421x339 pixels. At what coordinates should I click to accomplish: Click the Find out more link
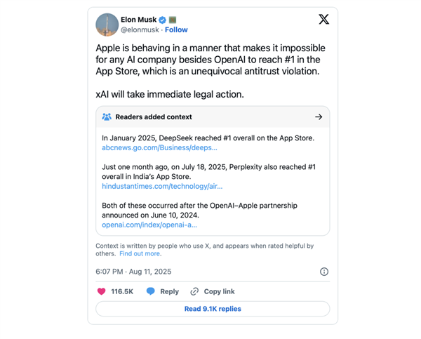(x=140, y=253)
